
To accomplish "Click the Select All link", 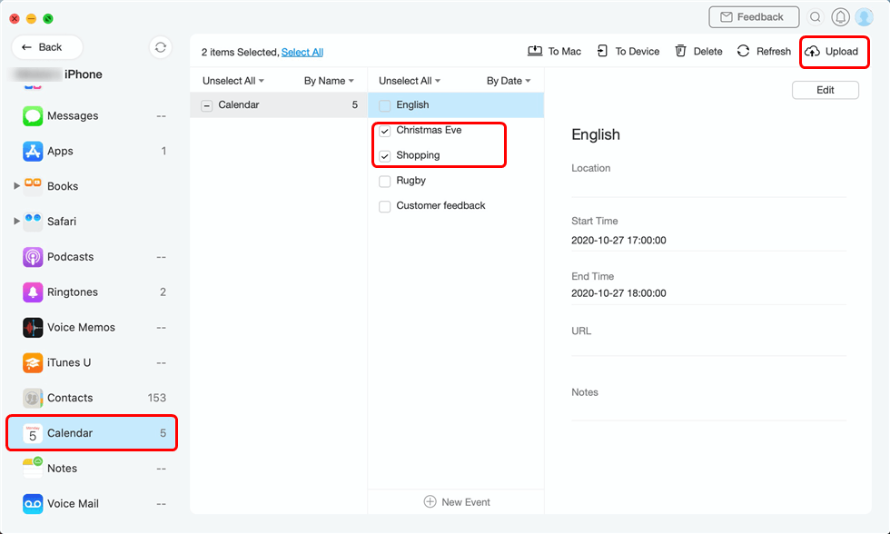I will tap(302, 52).
